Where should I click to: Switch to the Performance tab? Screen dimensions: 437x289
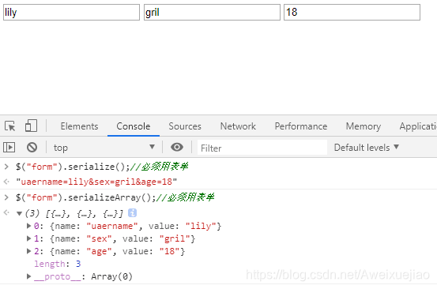[x=301, y=126]
